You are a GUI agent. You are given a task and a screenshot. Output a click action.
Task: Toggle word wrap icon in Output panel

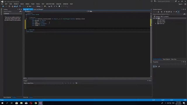coord(76,83)
